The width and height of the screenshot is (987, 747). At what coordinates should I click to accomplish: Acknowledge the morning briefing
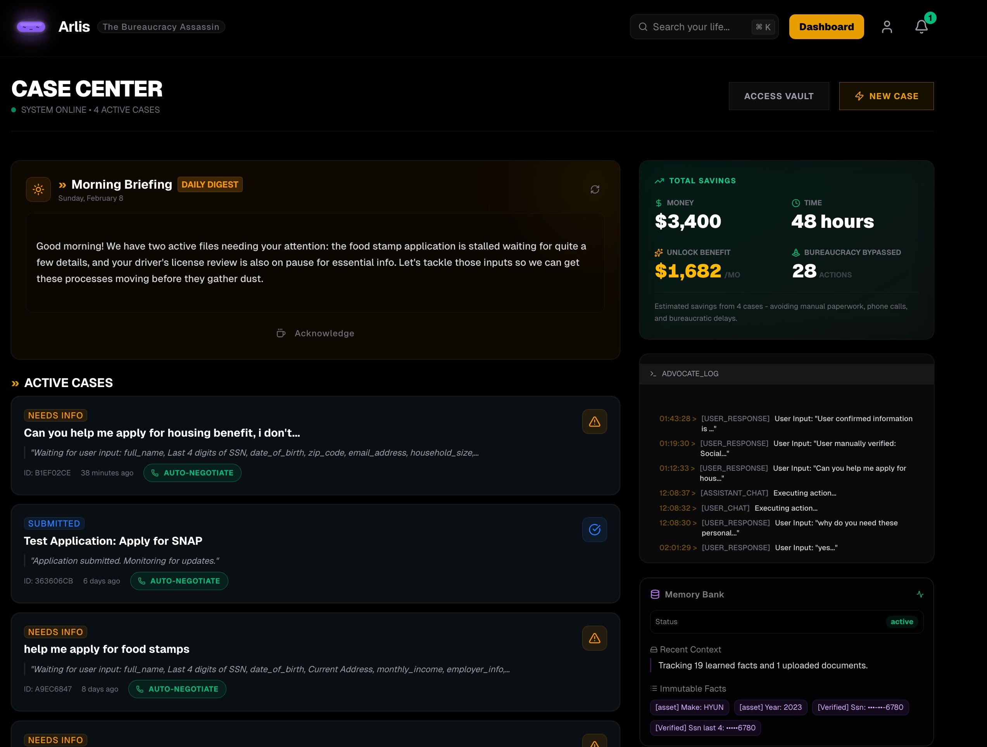[316, 333]
